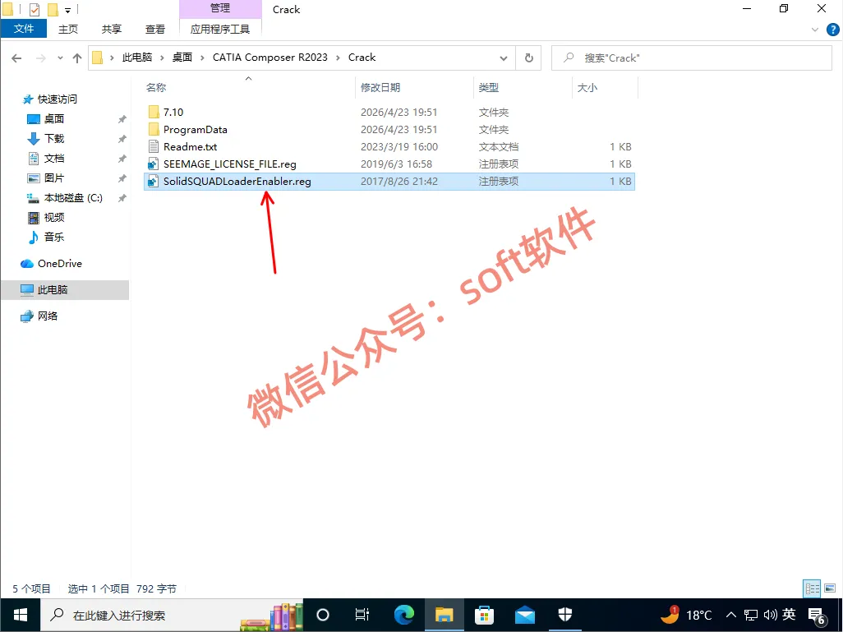843x632 pixels.
Task: Open the Windows Start menu
Action: pos(21,615)
